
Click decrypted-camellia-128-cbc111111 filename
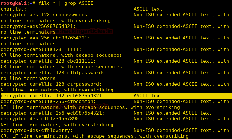48,61
